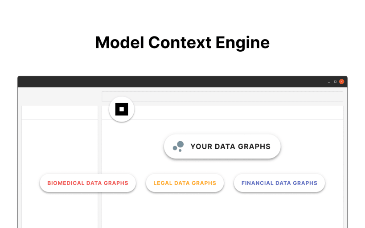The height and width of the screenshot is (228, 365).
Task: Minimize the app window
Action: pos(329,81)
